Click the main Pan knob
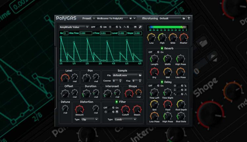 tap(86, 78)
